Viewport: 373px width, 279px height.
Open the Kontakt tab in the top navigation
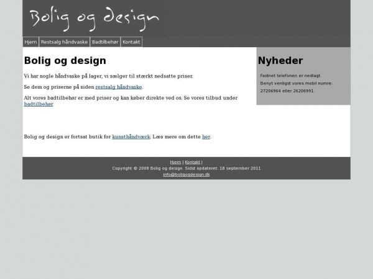click(x=131, y=42)
